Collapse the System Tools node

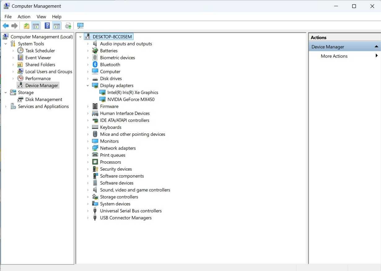pos(6,44)
